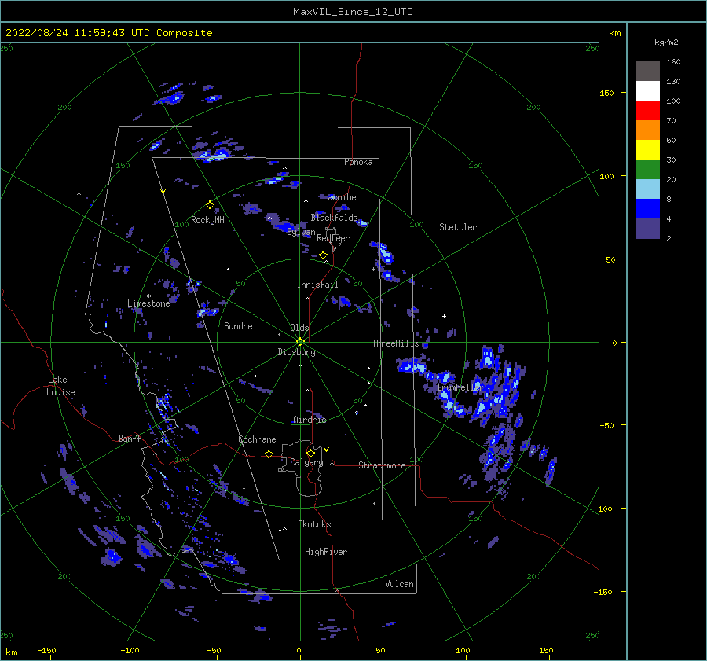Click the yellow km label in the bottom left
Screen dimensions: 707x661
point(12,652)
